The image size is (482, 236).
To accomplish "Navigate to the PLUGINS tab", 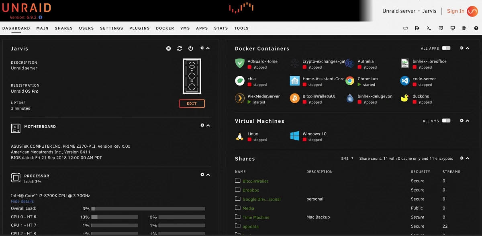I will pos(139,28).
